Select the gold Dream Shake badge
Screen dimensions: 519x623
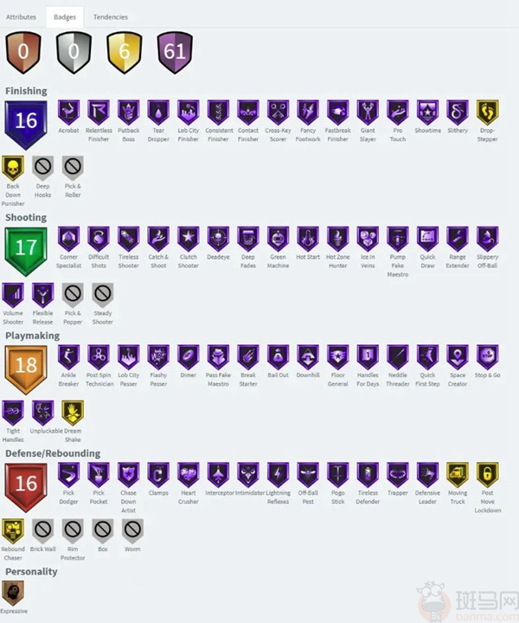pos(73,413)
